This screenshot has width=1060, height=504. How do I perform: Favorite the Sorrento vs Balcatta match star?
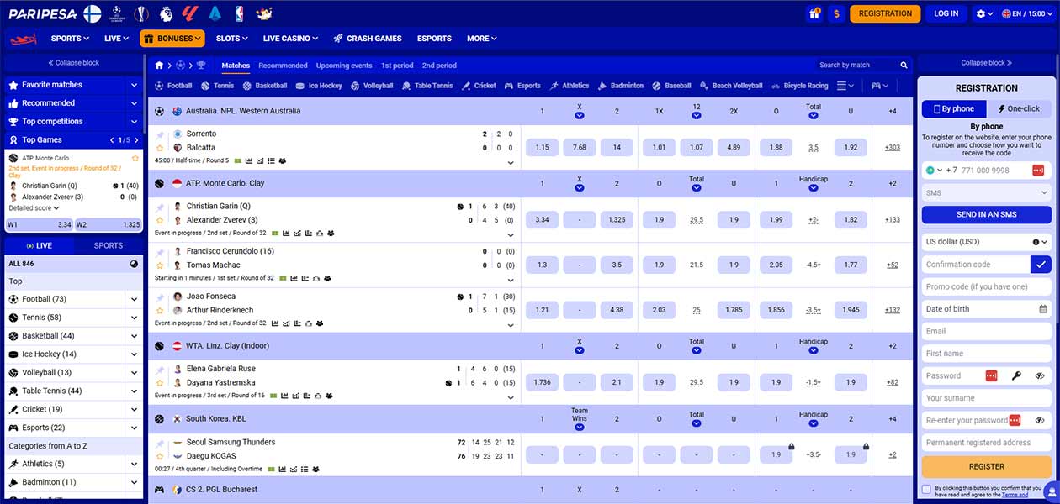point(160,148)
